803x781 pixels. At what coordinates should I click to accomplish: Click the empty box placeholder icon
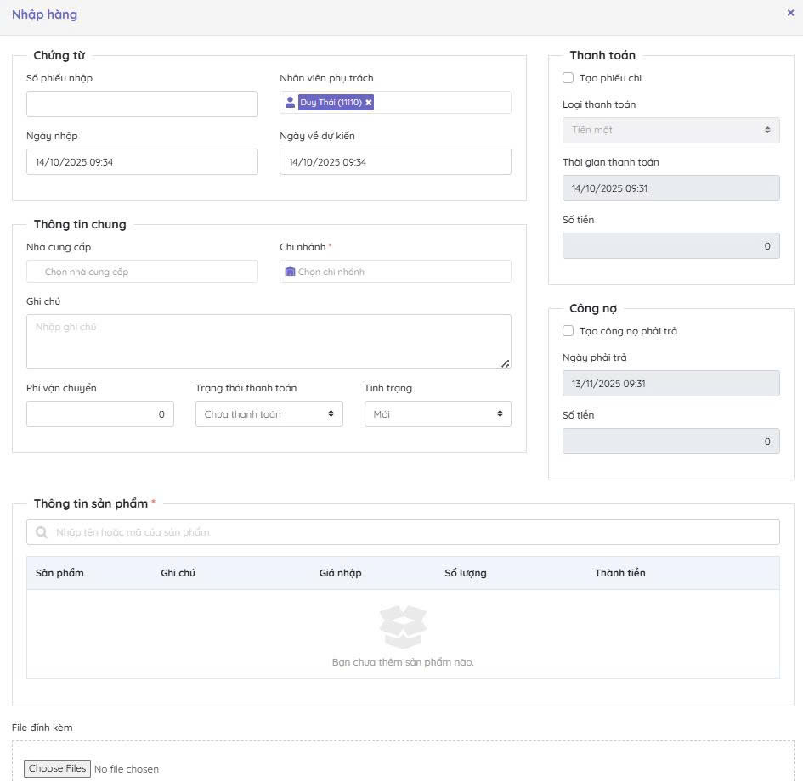tap(403, 626)
